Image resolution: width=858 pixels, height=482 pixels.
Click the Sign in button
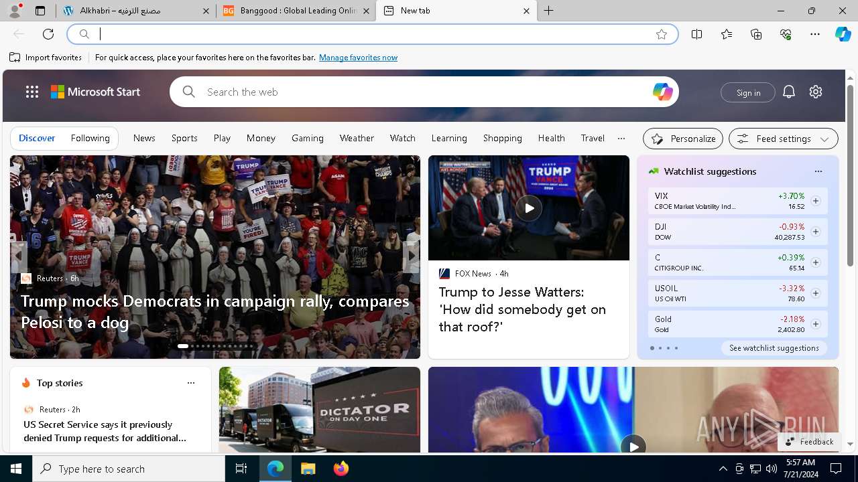(x=748, y=92)
